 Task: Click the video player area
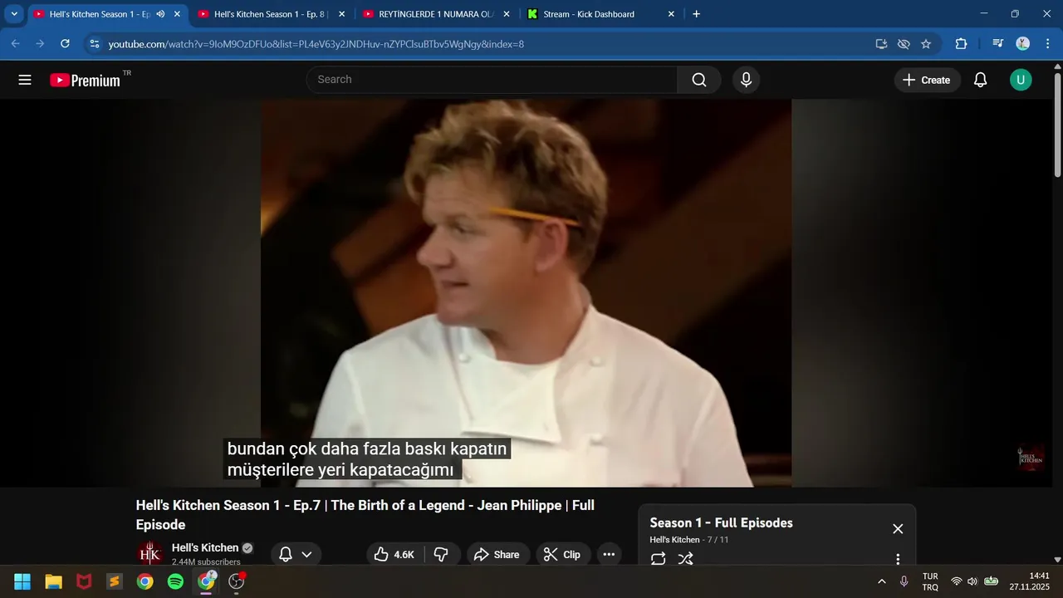(526, 293)
